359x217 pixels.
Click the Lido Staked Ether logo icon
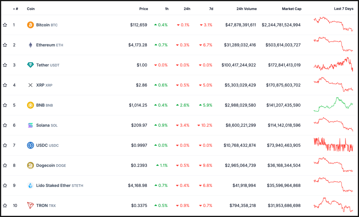[x=30, y=185]
